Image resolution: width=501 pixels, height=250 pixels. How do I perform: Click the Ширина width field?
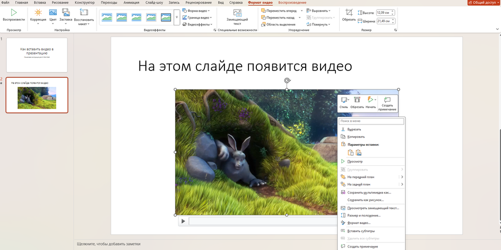pos(383,21)
